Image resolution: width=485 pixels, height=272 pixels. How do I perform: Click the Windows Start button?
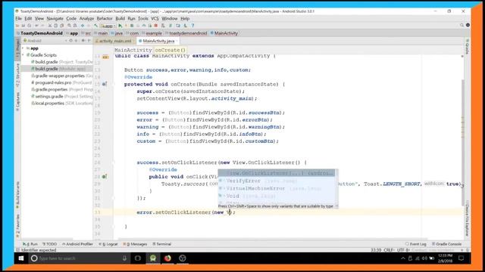(21, 258)
